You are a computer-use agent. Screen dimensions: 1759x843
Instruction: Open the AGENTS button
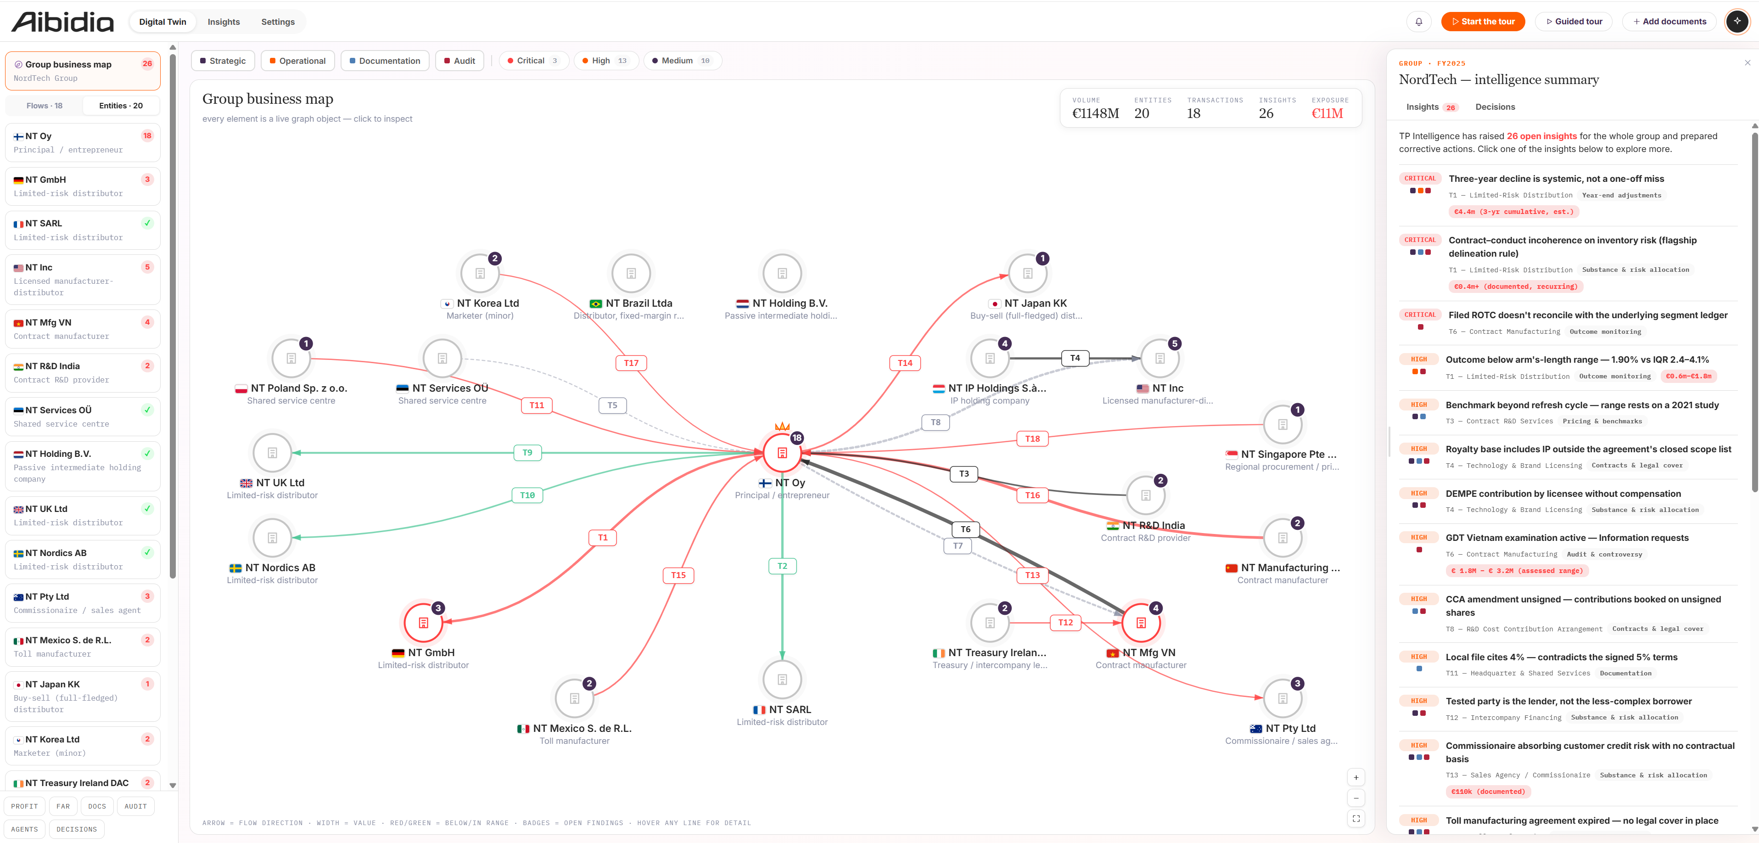point(25,829)
